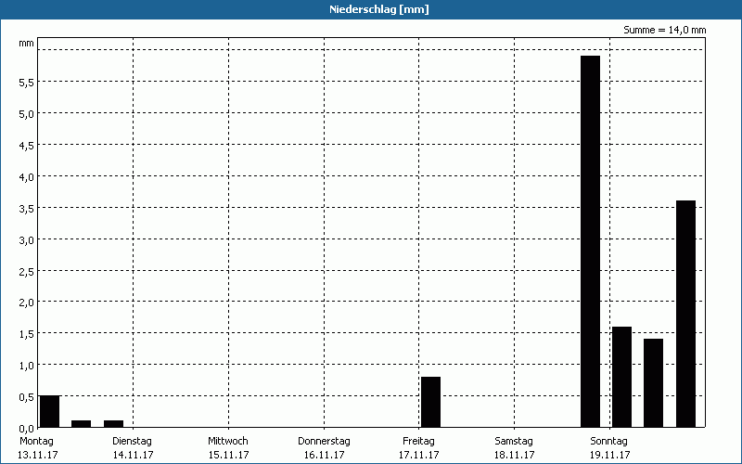Click the Friday 0.8 mm precipitation bar
Screen dimensions: 742x464
pos(430,402)
